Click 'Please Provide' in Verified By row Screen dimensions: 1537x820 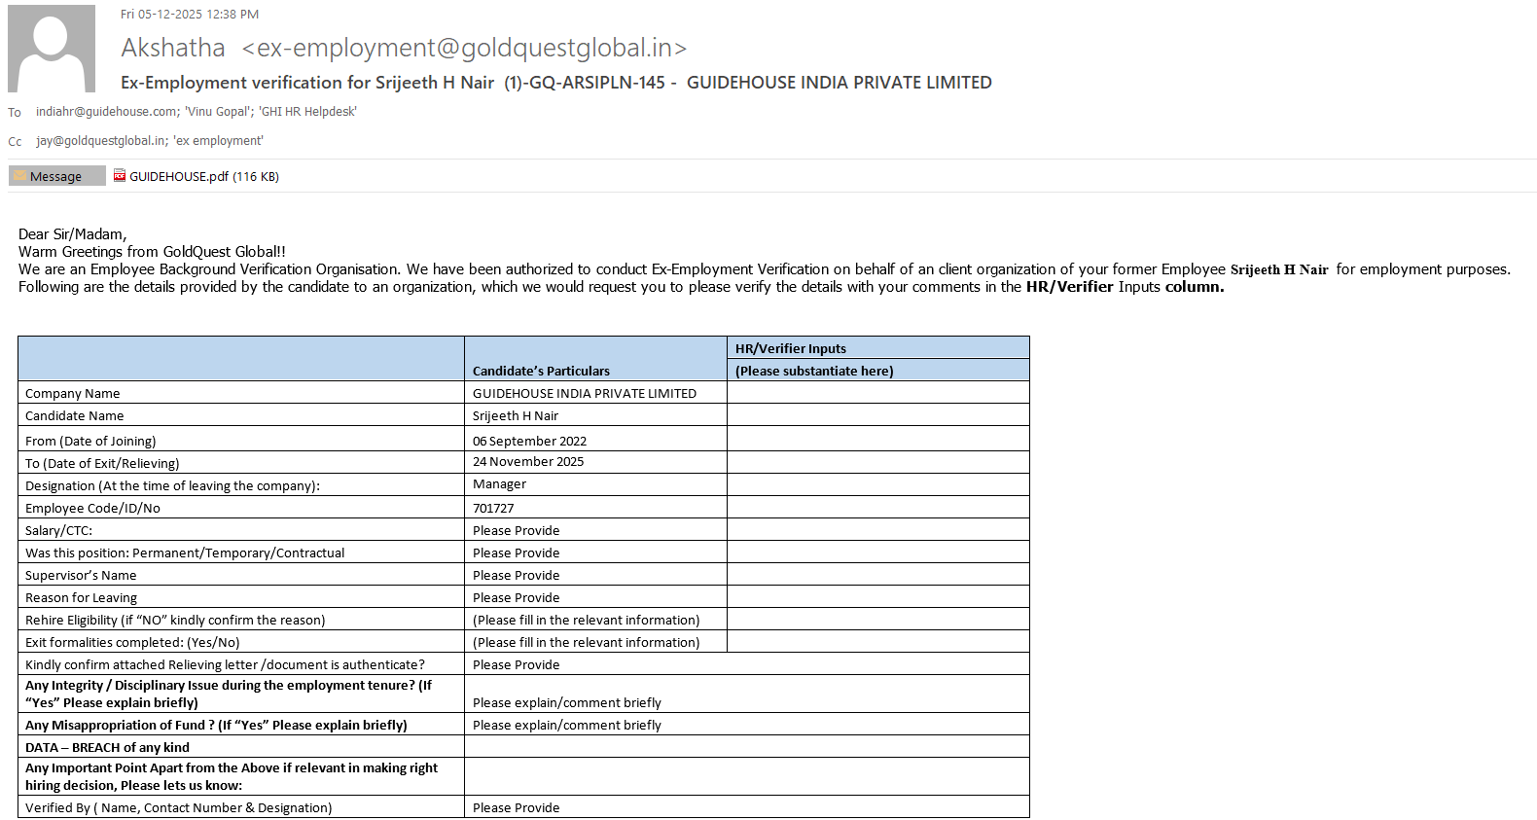(x=517, y=807)
